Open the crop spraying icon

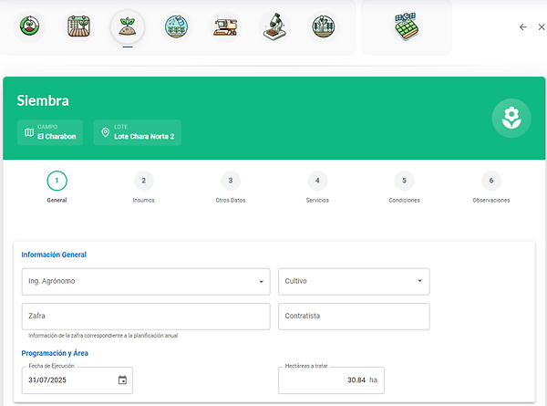[177, 26]
